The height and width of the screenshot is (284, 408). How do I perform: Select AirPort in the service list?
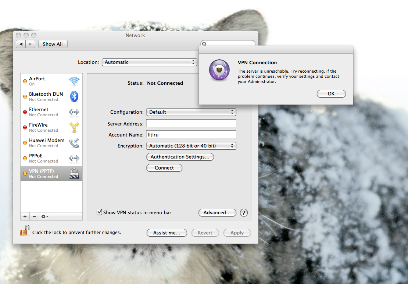click(51, 81)
